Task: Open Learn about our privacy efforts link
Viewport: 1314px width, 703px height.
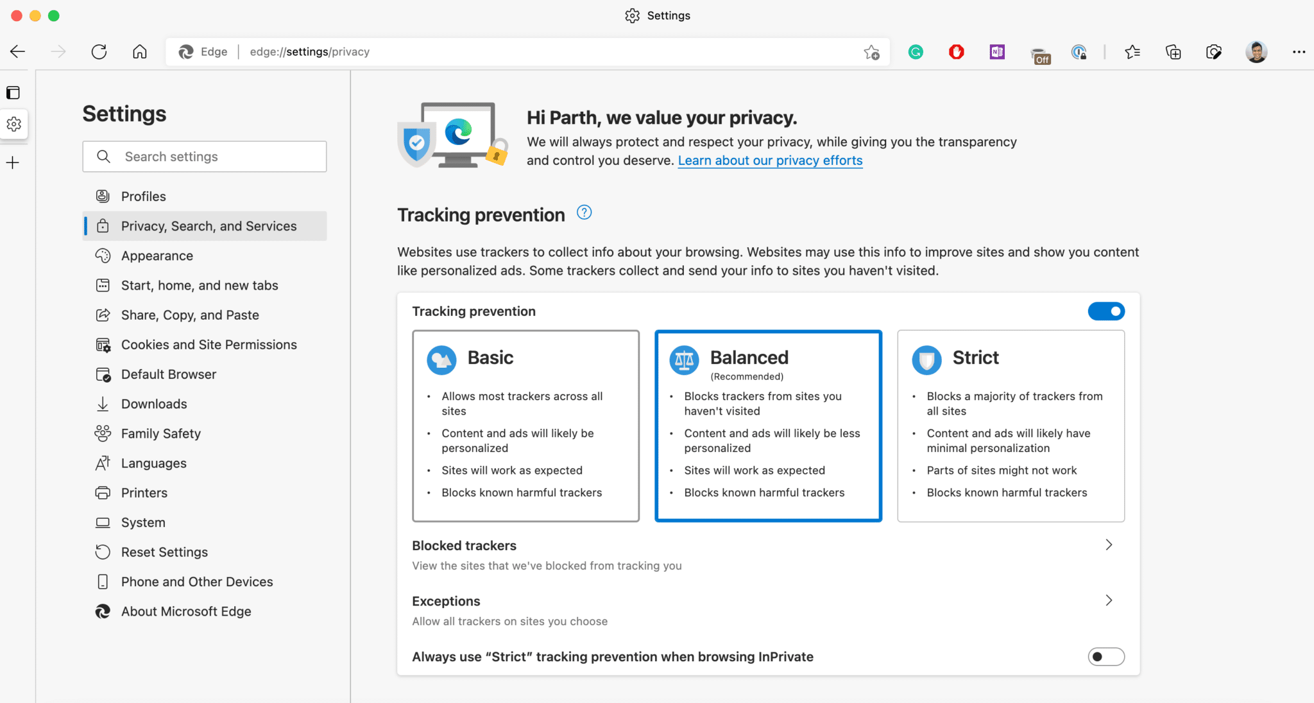Action: click(x=770, y=161)
